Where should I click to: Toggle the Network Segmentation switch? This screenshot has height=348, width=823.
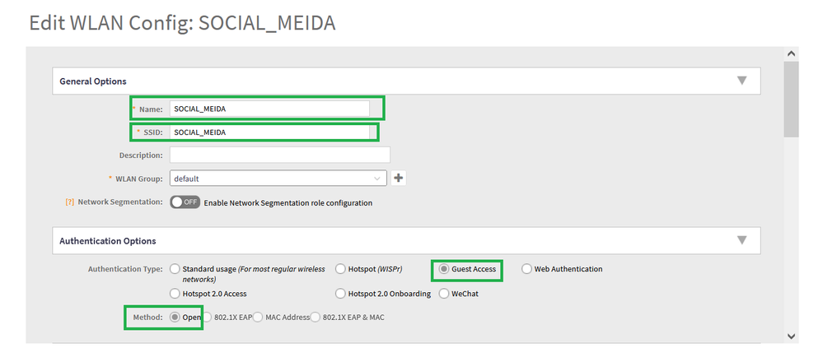click(185, 202)
